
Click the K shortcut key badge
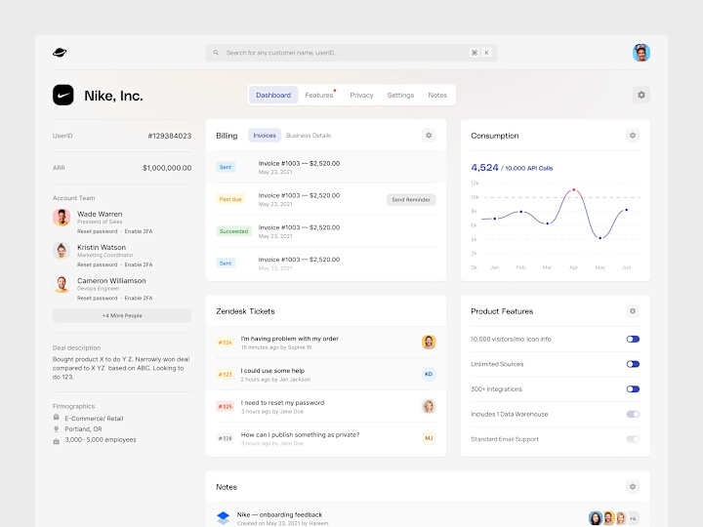486,53
